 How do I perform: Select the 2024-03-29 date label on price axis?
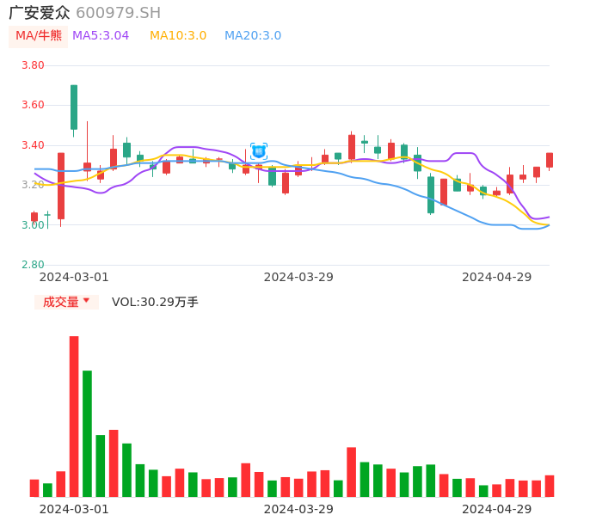coord(298,277)
